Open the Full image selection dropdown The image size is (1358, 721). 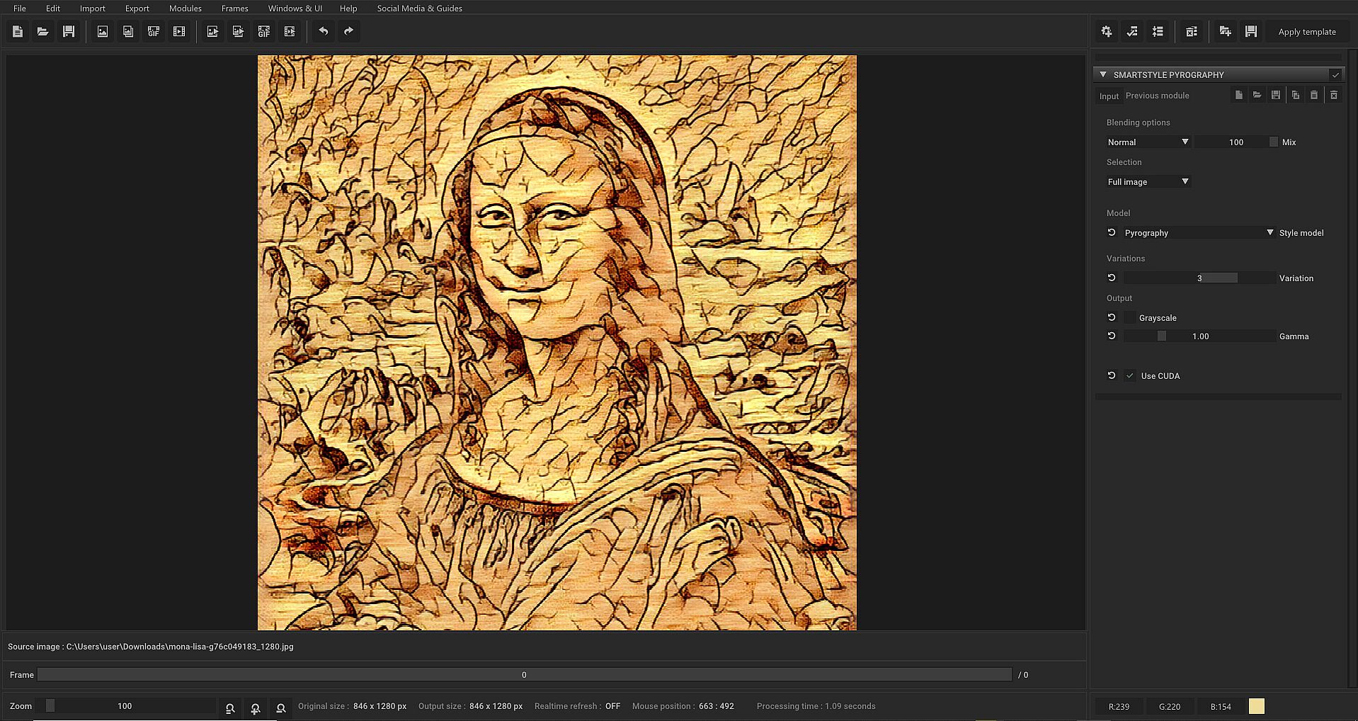(x=1148, y=182)
